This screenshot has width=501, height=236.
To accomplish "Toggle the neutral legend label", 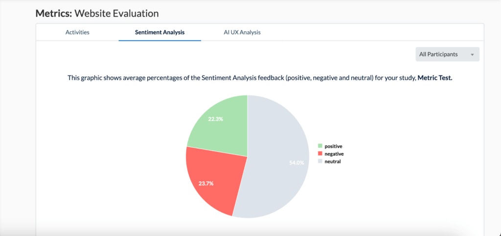I will (333, 161).
